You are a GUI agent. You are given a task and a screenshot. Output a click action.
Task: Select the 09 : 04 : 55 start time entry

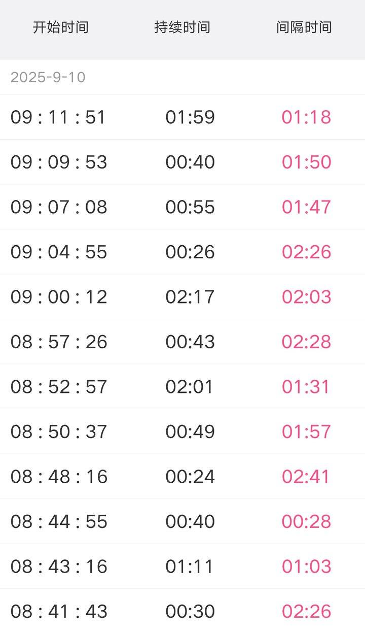59,252
